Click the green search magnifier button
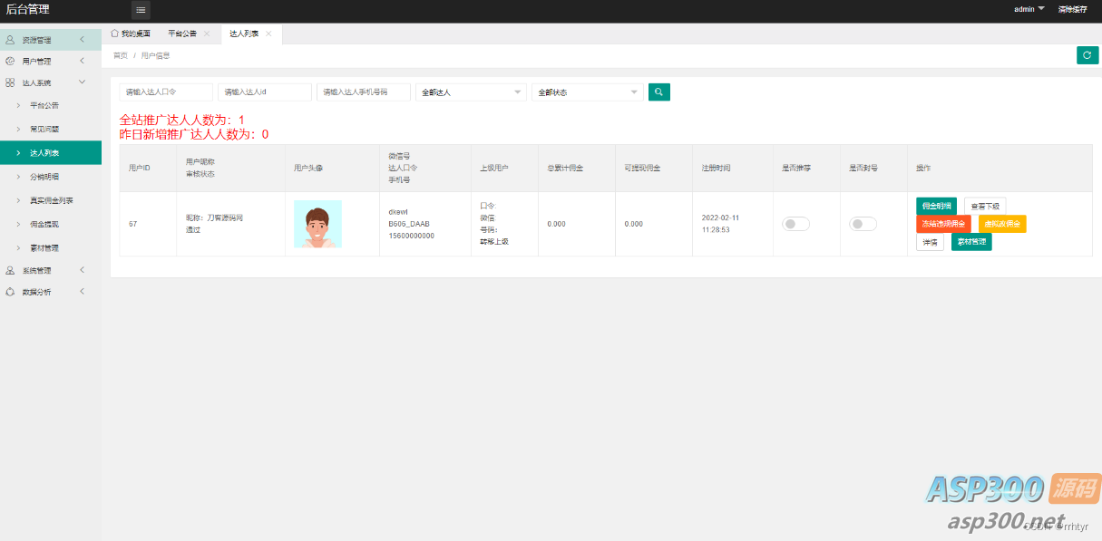This screenshot has width=1102, height=541. coord(659,92)
